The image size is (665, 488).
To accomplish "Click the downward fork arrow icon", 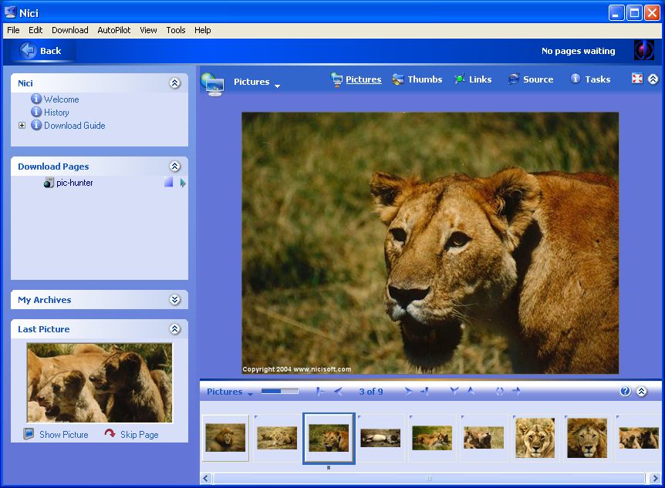I will tap(454, 391).
